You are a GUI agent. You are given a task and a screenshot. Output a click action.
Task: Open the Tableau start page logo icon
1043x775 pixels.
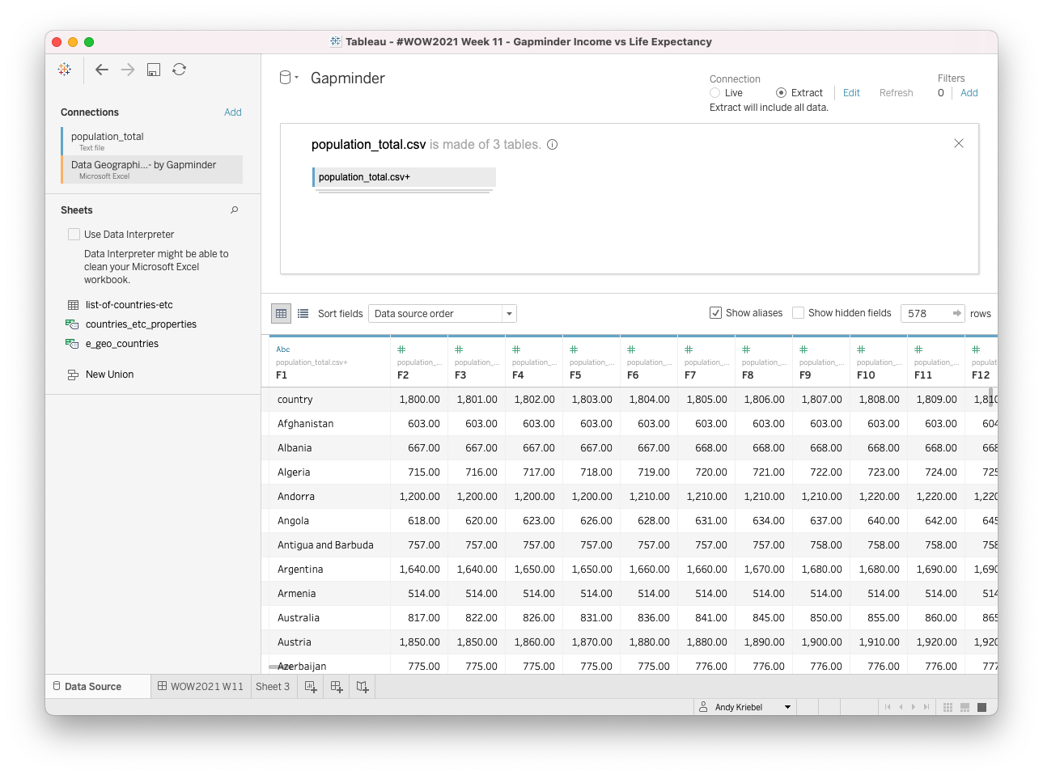click(x=65, y=70)
